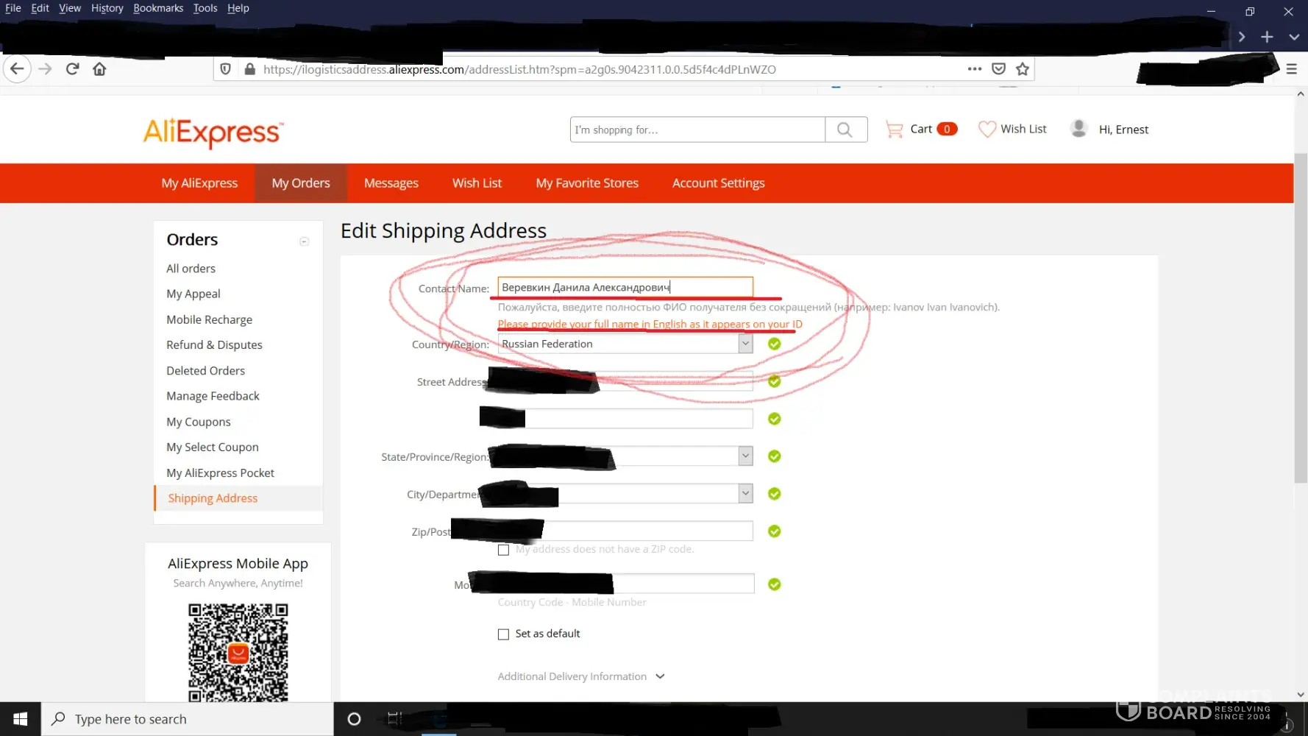Open the Messages tab

click(391, 183)
